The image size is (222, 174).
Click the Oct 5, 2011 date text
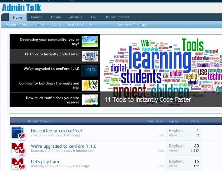[54, 151]
